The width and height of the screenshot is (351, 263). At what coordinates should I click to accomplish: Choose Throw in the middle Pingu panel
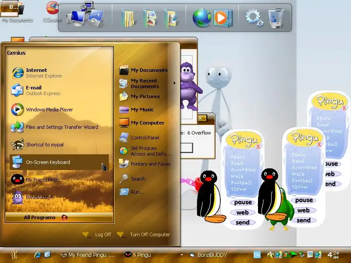(300, 187)
